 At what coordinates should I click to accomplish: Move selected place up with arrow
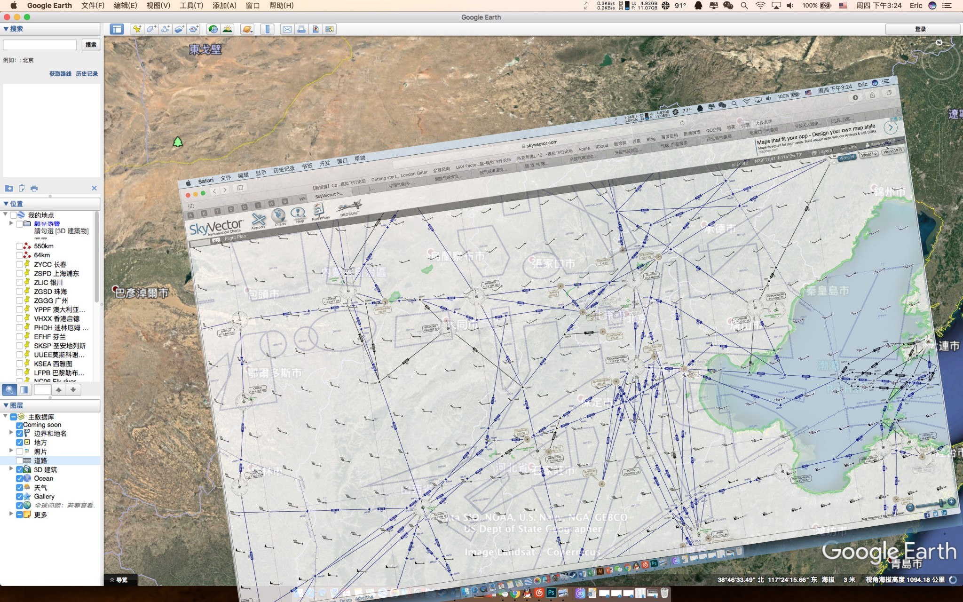pyautogui.click(x=59, y=389)
